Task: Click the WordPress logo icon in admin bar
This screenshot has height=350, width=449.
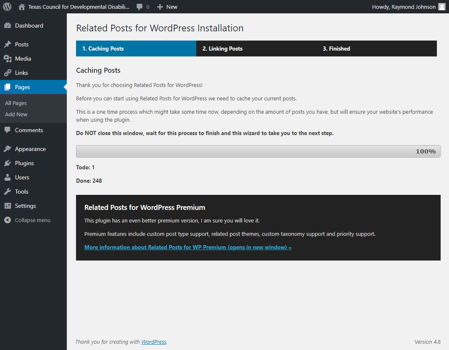Action: click(x=7, y=7)
